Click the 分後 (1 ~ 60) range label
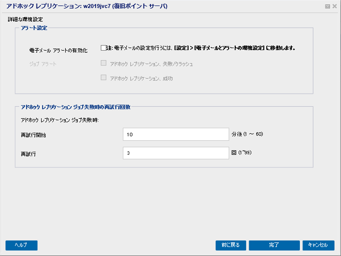Viewport: 341px width, 256px height. tap(247, 134)
